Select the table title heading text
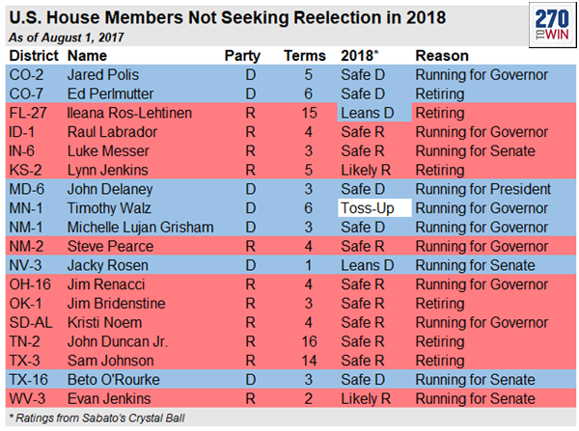Screen dimensions: 579x431 coord(228,17)
